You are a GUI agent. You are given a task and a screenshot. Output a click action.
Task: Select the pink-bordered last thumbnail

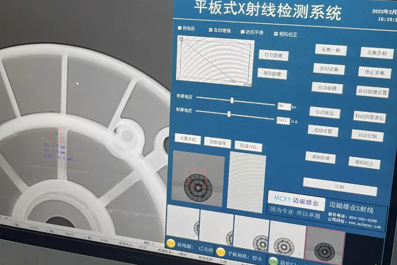(x=325, y=244)
